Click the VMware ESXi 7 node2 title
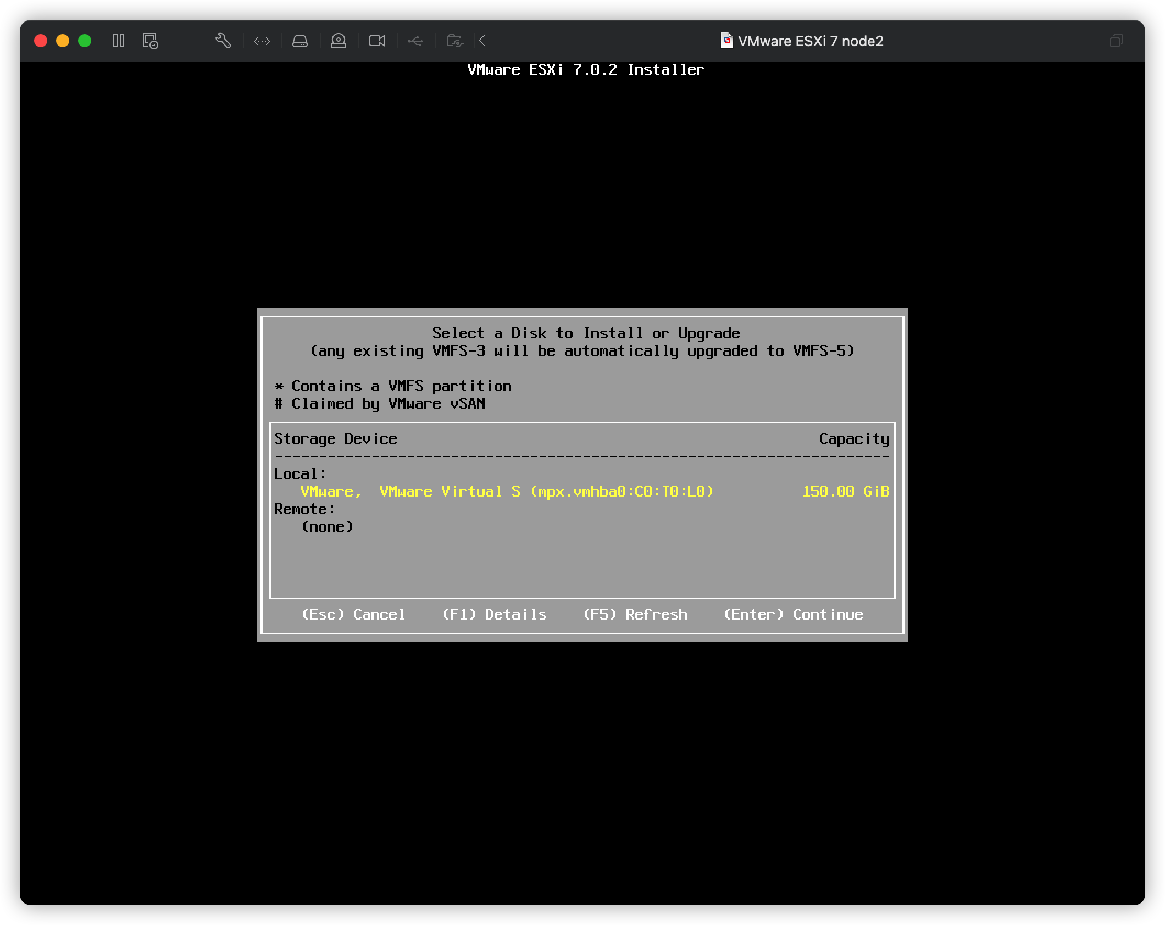 click(x=811, y=41)
